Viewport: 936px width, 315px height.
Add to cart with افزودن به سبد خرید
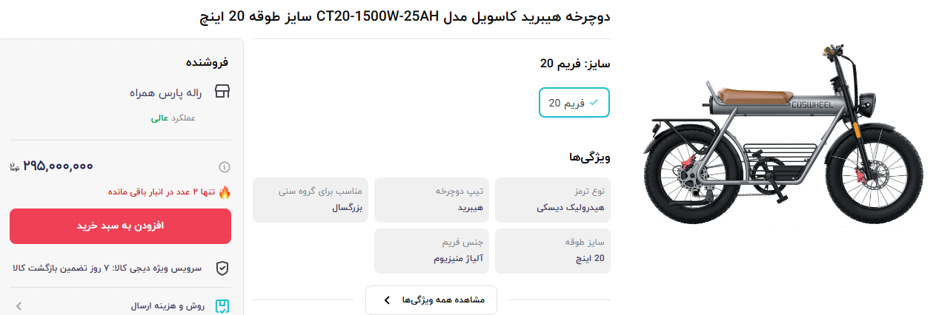[x=120, y=226]
